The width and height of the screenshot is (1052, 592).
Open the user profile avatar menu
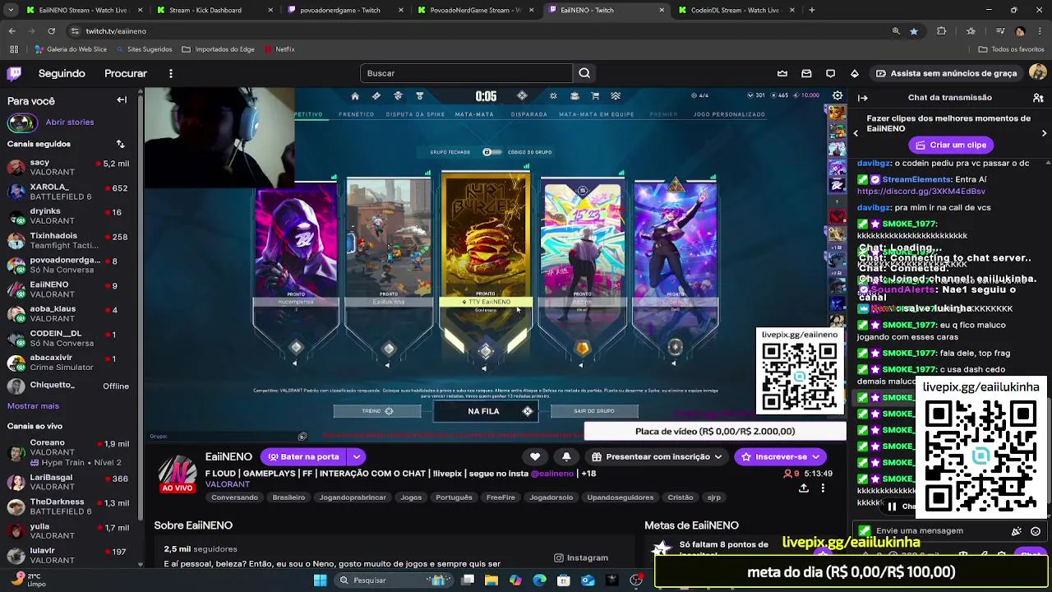click(x=1038, y=73)
